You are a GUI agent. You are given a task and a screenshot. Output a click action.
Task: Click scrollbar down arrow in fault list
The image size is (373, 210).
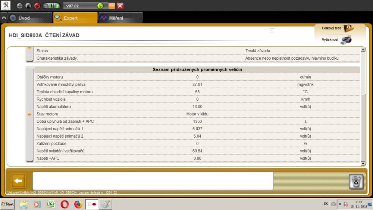pyautogui.click(x=363, y=164)
